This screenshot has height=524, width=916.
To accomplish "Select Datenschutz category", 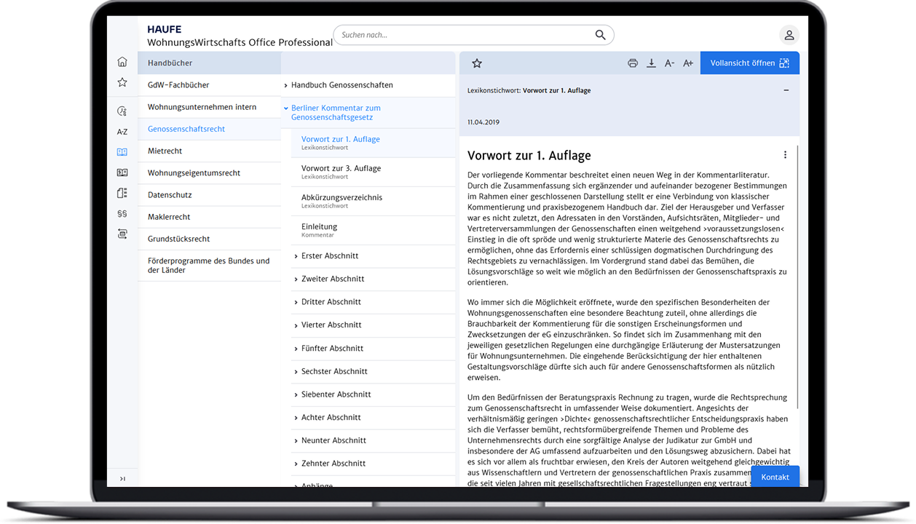I will (x=209, y=195).
